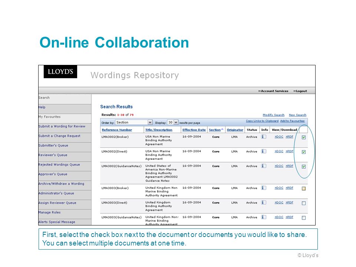Image resolution: width=356 pixels, height=267 pixels.
Task: Open info icon for LMA3003(Direct)
Action: coord(263,202)
